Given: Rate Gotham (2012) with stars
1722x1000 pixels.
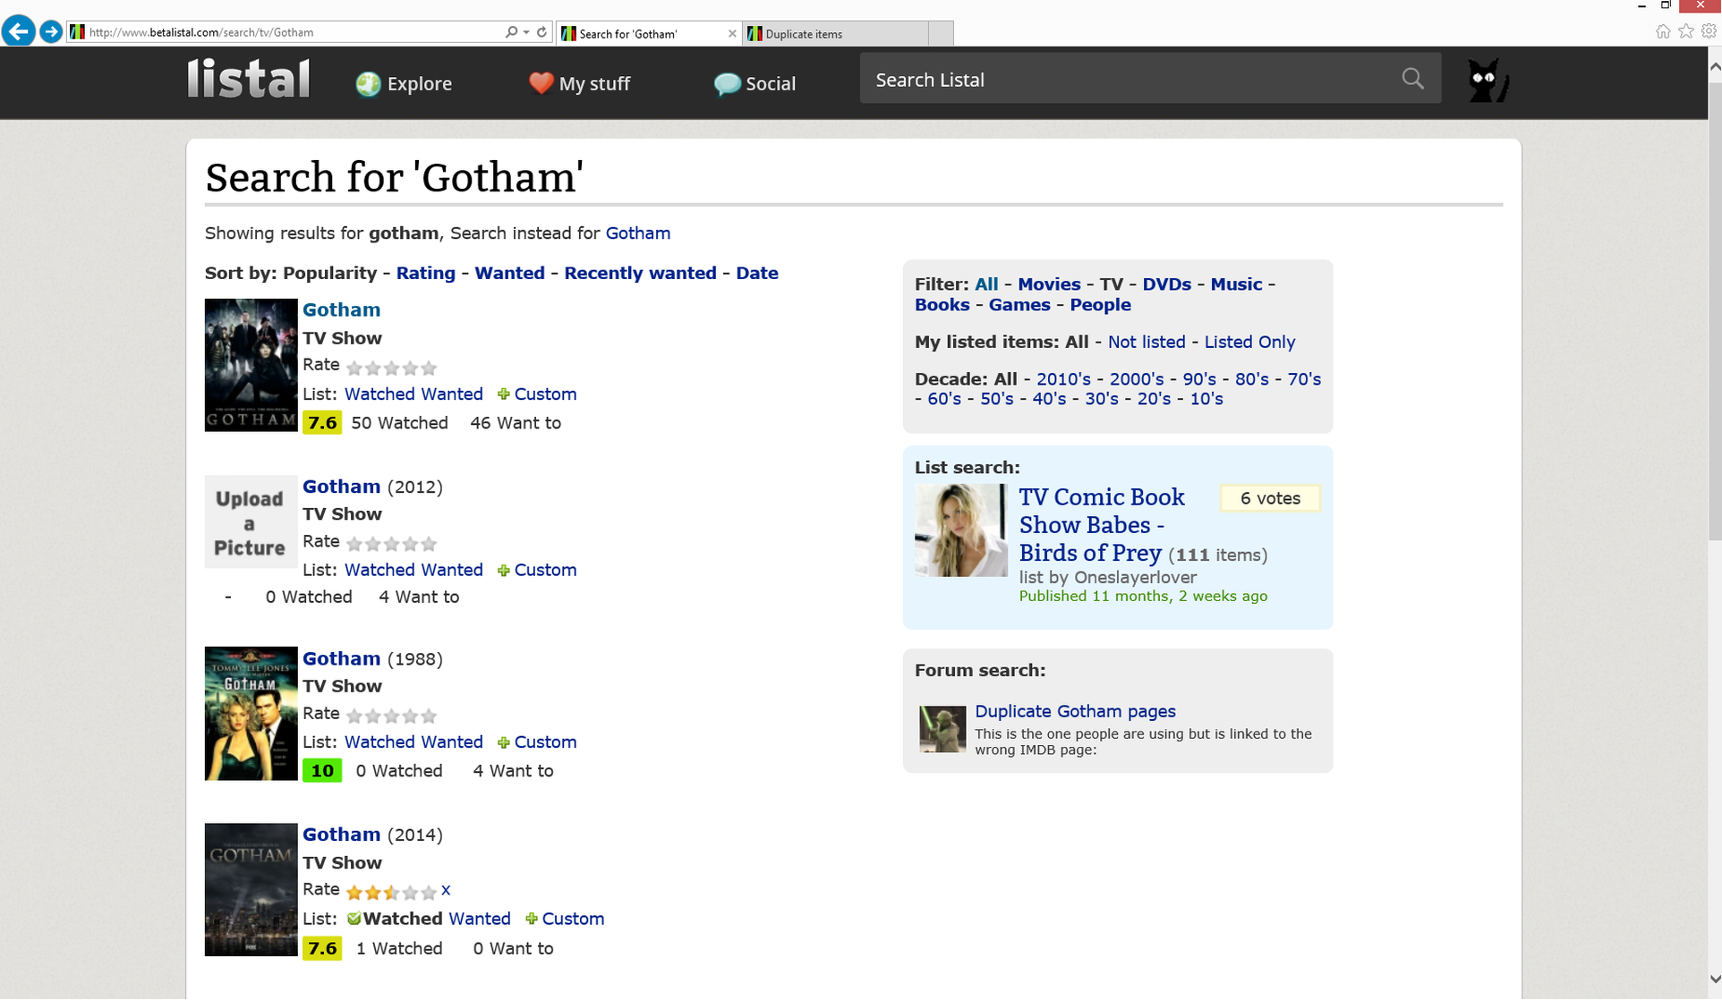Looking at the screenshot, I should [x=391, y=544].
